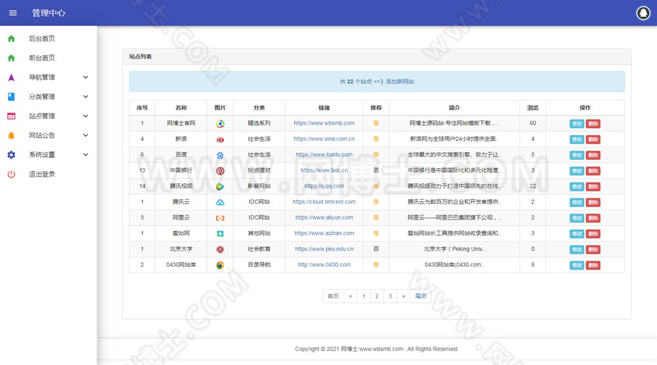The width and height of the screenshot is (657, 365).
Task: Open the https://www.boc.cn link
Action: click(x=324, y=170)
